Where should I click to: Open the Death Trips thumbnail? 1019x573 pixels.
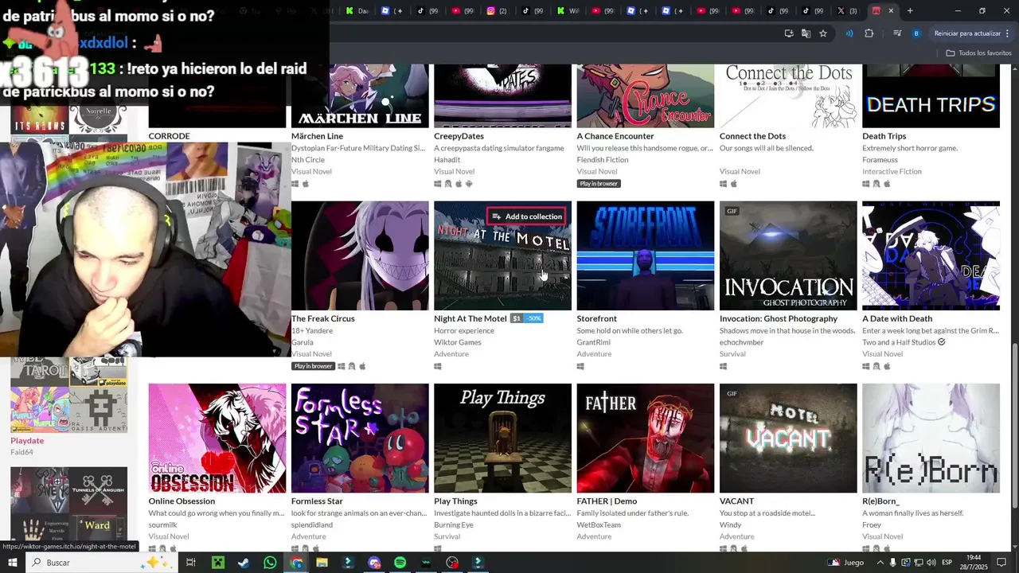[931, 96]
